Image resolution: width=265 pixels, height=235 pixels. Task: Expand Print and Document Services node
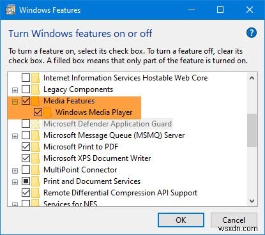(15, 182)
